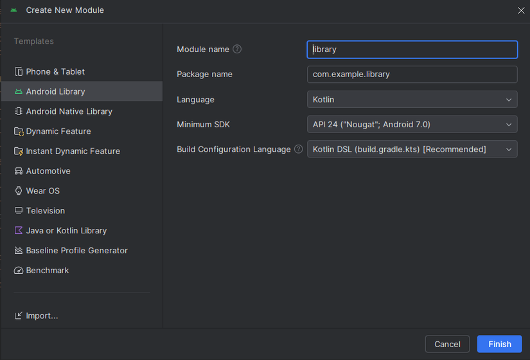Click the Build Configuration Language help icon
The image size is (530, 360).
tap(299, 149)
